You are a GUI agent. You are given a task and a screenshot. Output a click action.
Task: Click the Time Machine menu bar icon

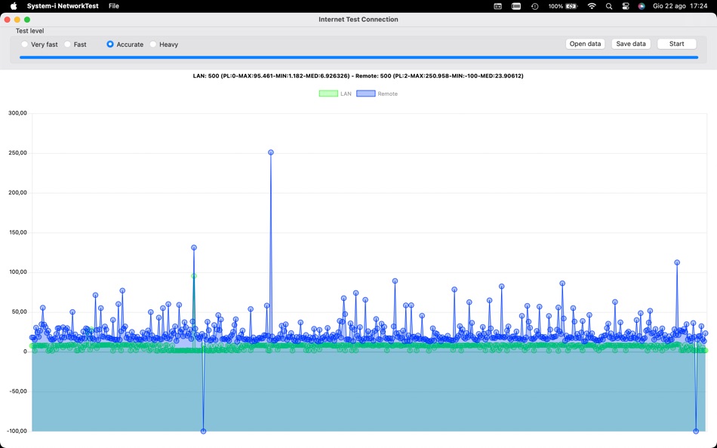pyautogui.click(x=534, y=7)
